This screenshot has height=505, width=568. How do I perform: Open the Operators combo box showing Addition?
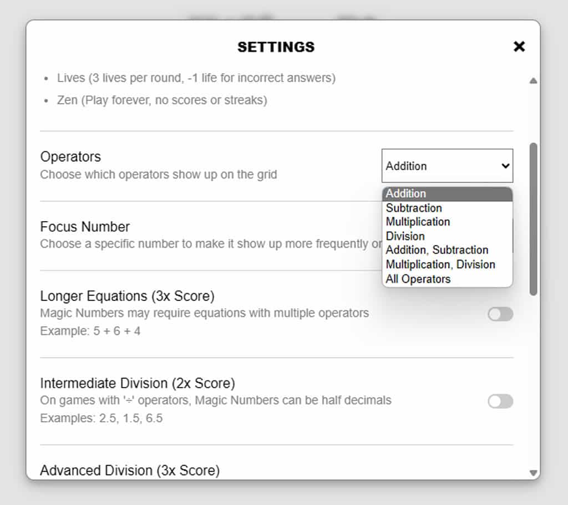[x=447, y=166]
